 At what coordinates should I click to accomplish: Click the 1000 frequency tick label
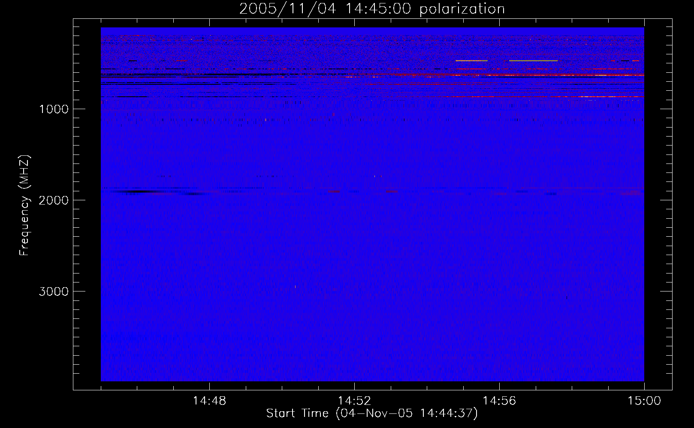click(54, 109)
